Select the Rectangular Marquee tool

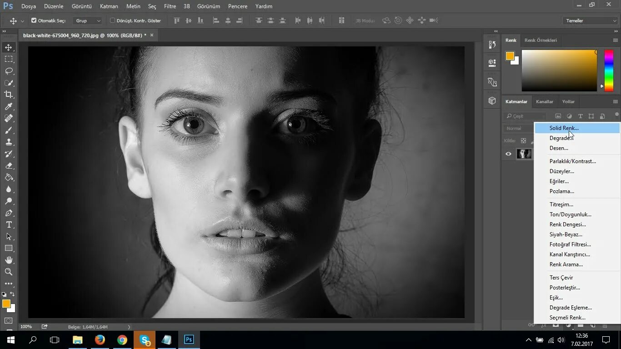pos(9,59)
